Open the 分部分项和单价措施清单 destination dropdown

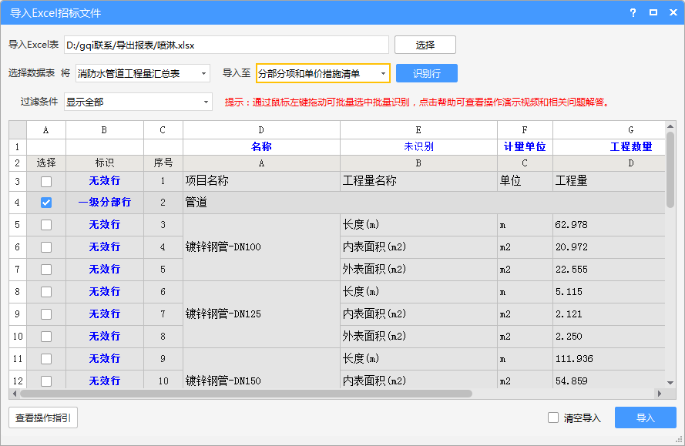click(323, 73)
